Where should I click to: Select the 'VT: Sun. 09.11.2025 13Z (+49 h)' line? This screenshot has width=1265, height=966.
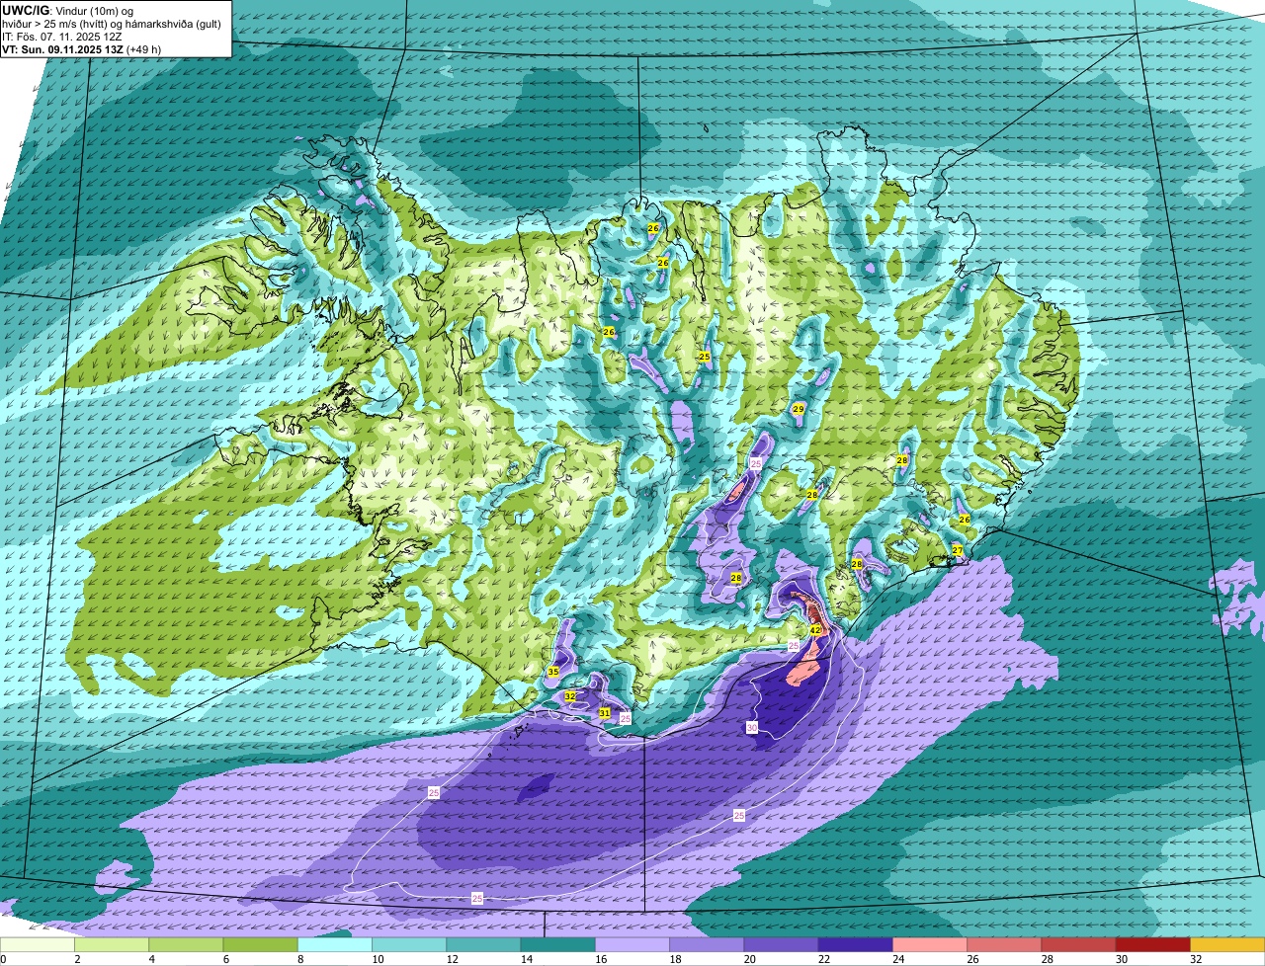click(x=82, y=48)
